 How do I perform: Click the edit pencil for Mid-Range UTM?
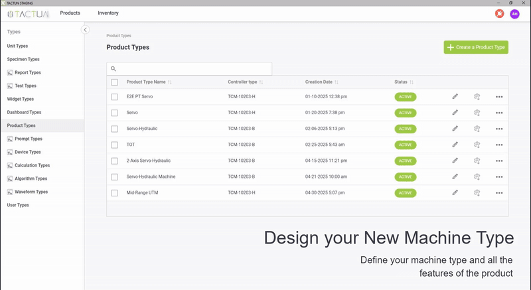[455, 192]
